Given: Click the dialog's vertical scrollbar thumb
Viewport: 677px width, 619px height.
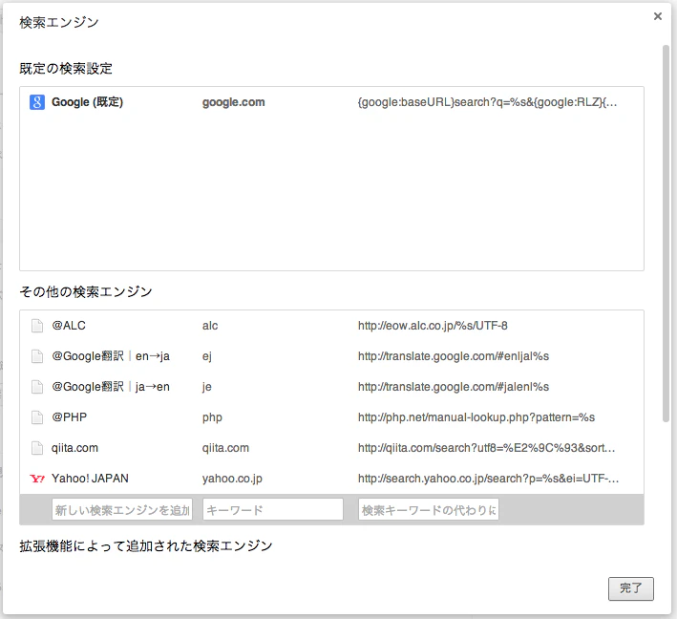Looking at the screenshot, I should [x=666, y=233].
